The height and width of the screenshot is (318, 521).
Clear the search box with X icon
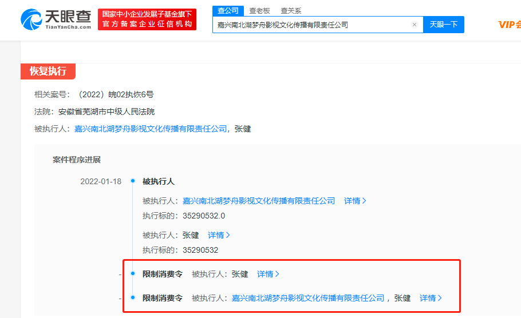[415, 25]
